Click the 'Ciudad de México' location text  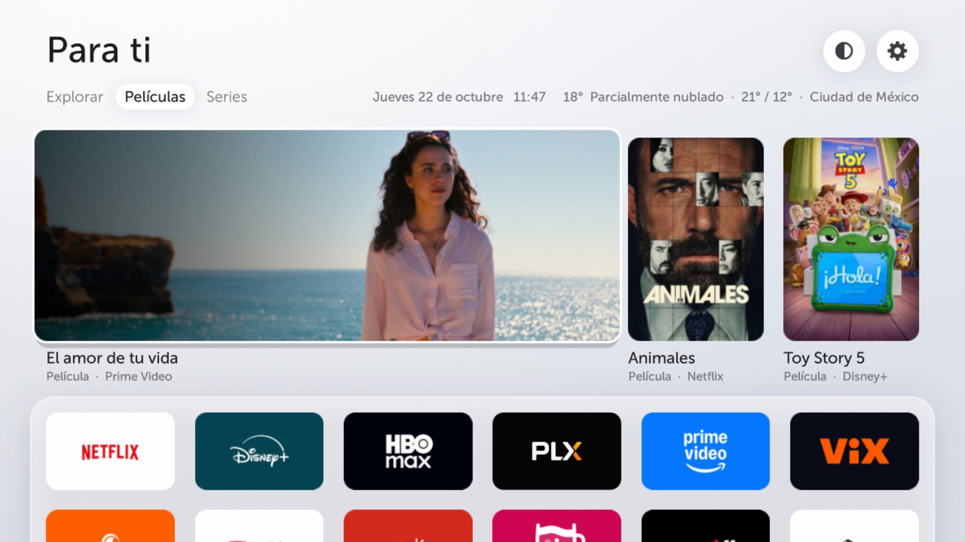(x=864, y=97)
